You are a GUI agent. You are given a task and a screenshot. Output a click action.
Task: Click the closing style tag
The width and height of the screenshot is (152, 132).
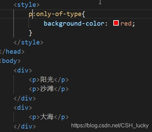[x=28, y=42]
